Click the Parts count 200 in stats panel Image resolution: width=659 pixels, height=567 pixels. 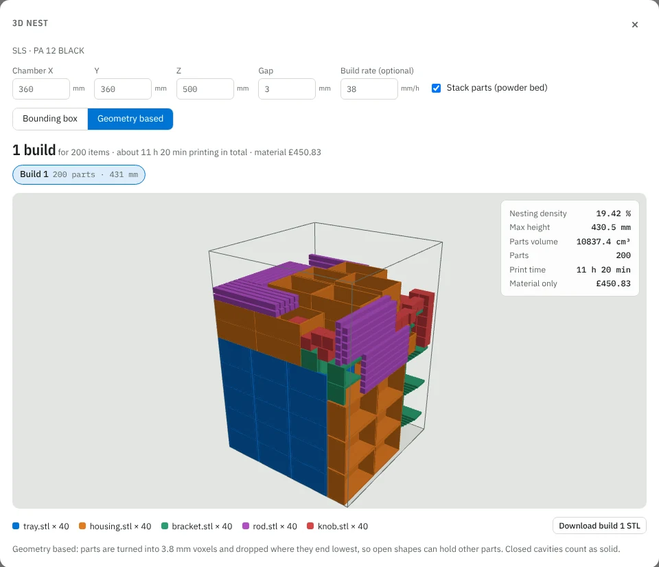tap(623, 255)
